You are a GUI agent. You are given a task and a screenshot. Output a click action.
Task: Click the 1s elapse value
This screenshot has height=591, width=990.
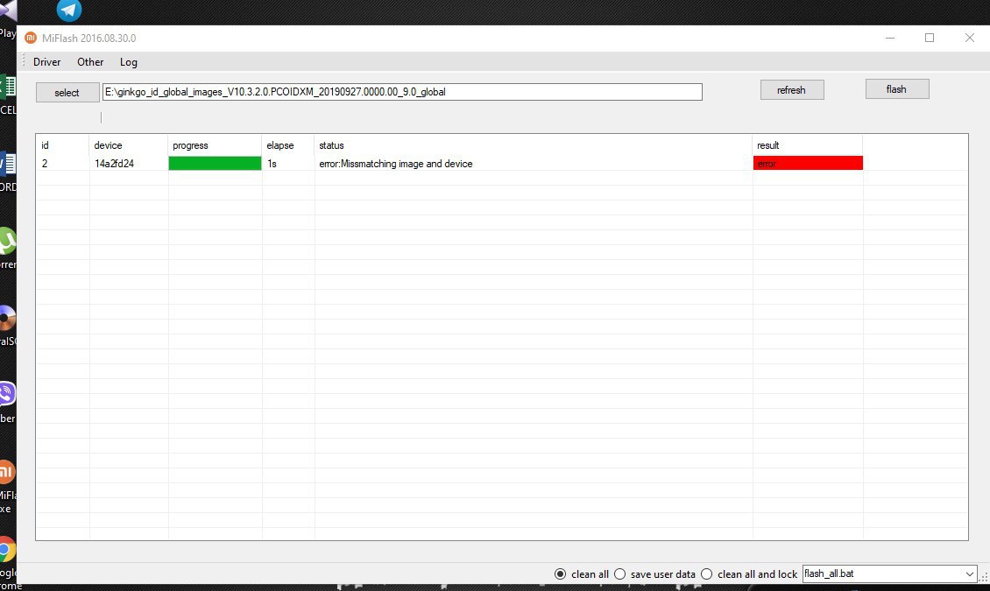click(272, 164)
